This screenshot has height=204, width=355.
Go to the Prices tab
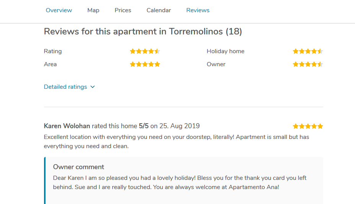(123, 10)
